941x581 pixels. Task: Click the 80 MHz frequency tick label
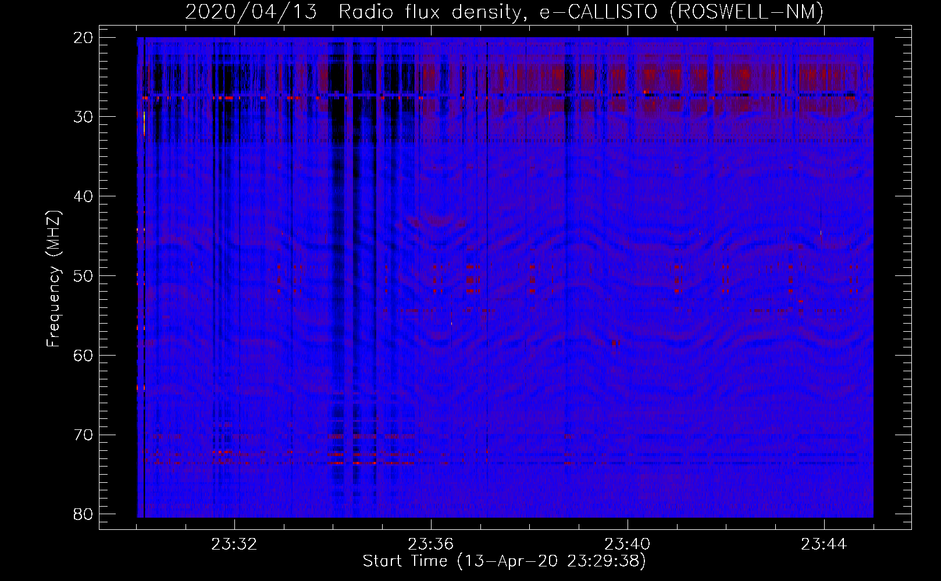click(x=84, y=514)
